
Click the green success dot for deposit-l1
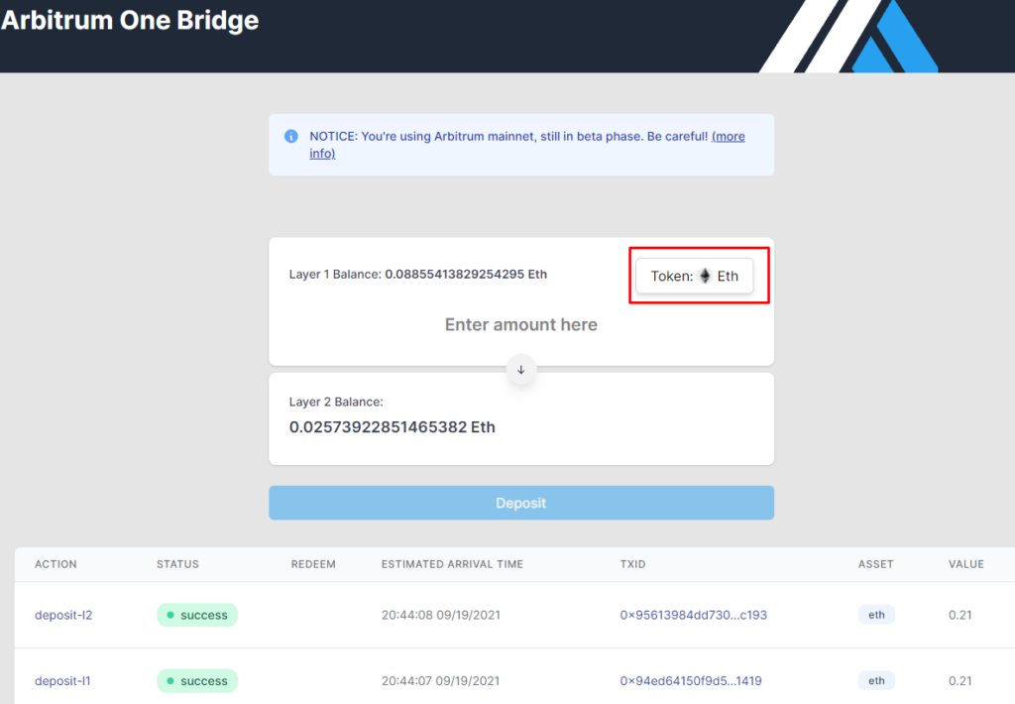pos(169,681)
